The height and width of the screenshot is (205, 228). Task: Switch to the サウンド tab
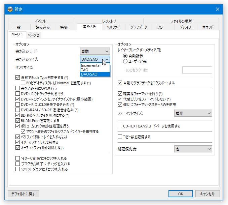[x=208, y=27]
